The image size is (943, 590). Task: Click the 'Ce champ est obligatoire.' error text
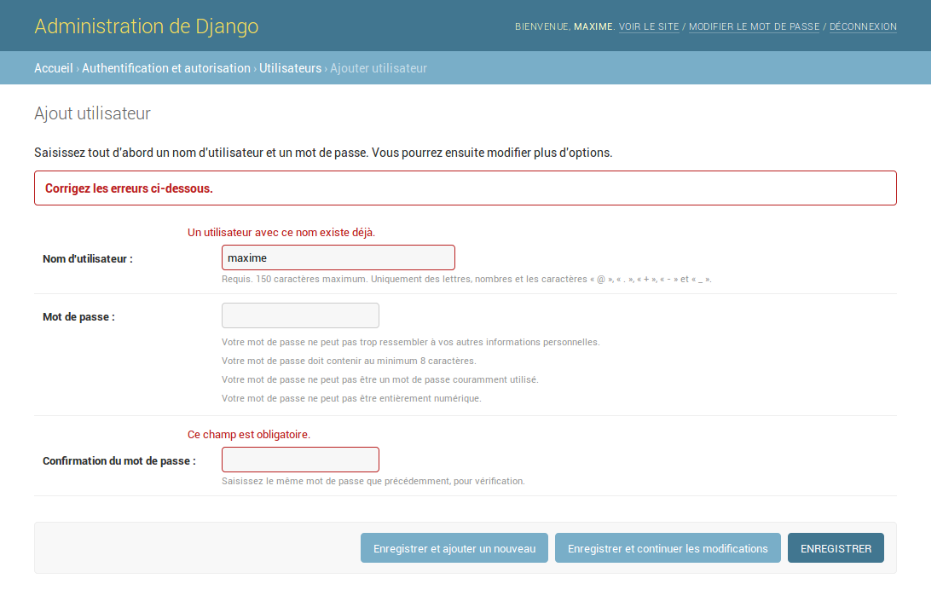[249, 434]
